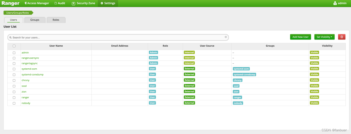Image resolution: width=351 pixels, height=134 pixels.
Task: Click the sssd group badge
Action: coord(236,86)
